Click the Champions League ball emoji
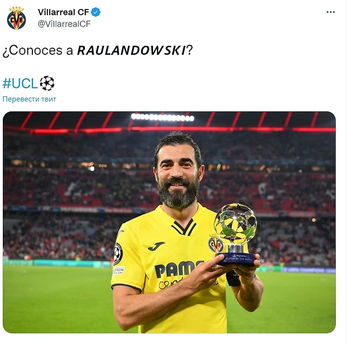Viewport: 348px width, 345px height. (47, 83)
